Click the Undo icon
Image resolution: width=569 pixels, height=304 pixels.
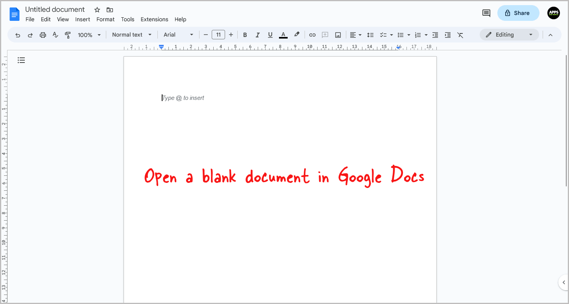pyautogui.click(x=18, y=35)
